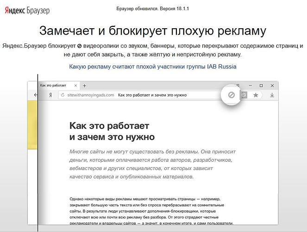Open a new tab with plus button

tap(84, 85)
